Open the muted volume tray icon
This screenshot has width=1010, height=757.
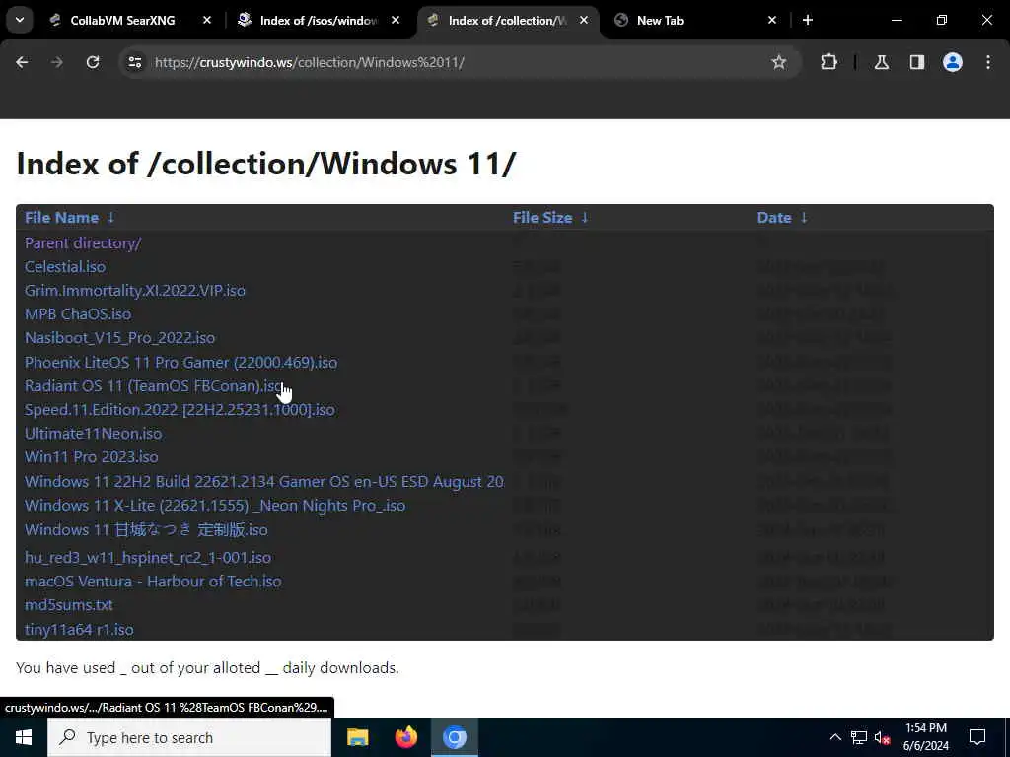click(883, 737)
